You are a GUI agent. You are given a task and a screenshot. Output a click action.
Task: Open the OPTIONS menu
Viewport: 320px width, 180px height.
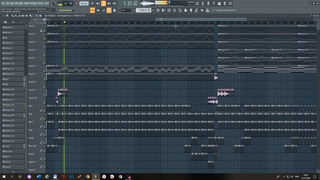33,3
